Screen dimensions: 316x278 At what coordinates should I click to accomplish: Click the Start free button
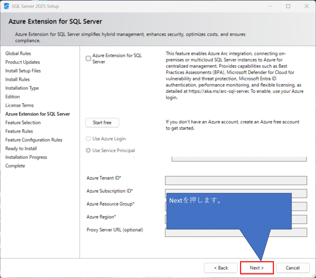coord(102,123)
